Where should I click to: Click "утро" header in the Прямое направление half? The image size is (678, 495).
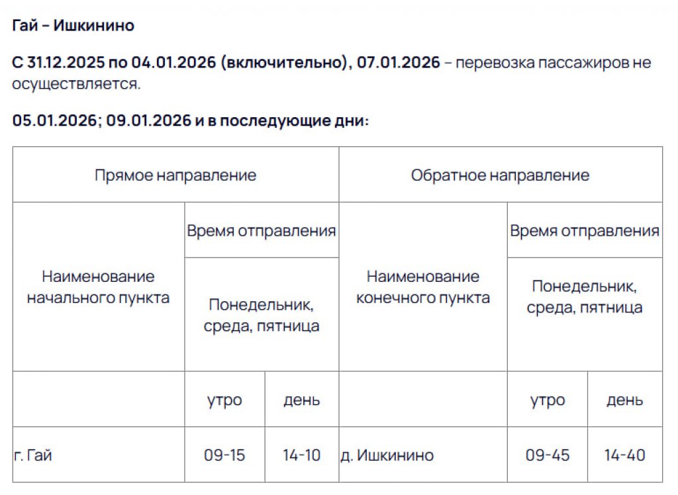[x=224, y=400]
